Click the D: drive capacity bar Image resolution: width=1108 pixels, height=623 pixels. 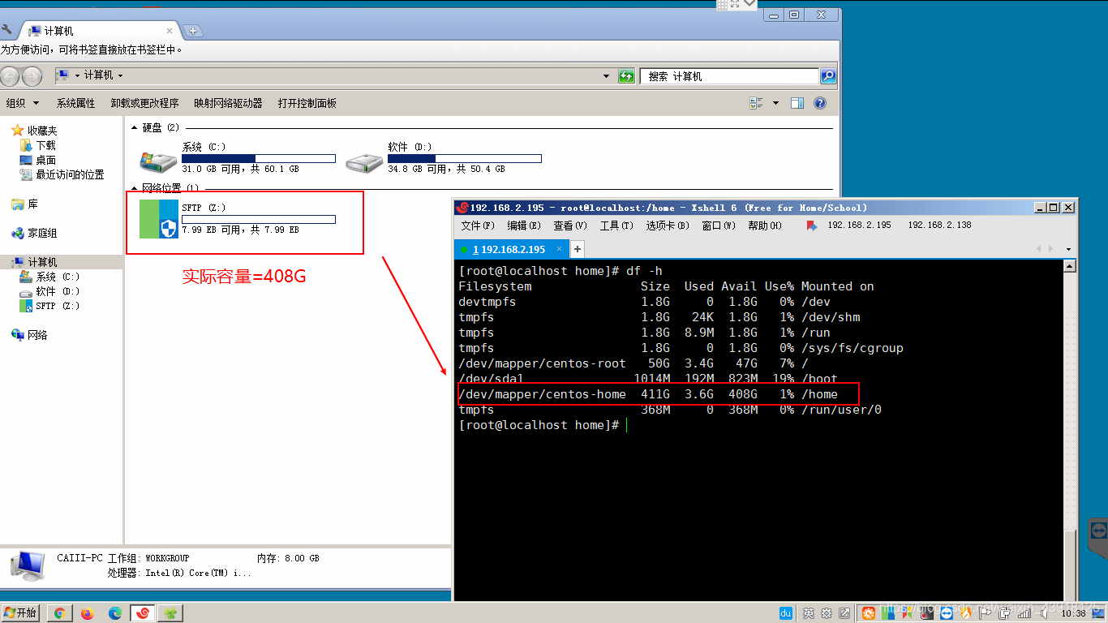pyautogui.click(x=465, y=158)
